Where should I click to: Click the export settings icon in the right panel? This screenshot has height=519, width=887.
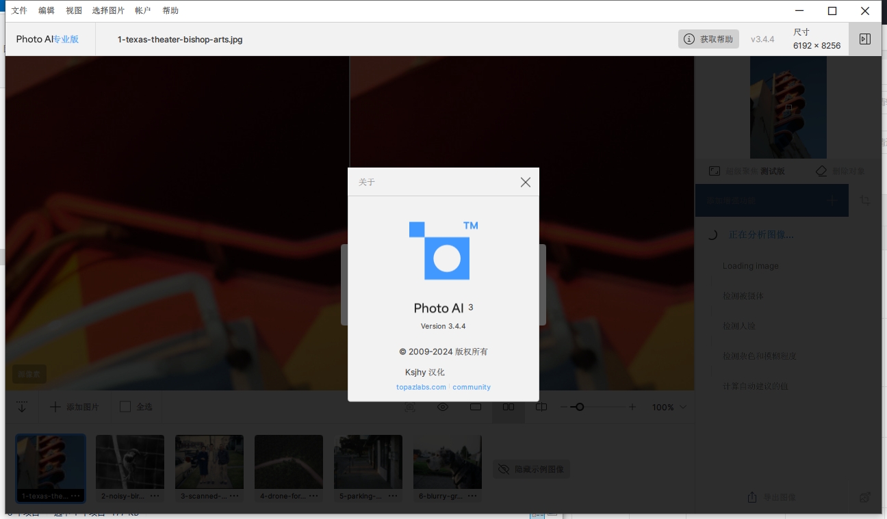click(x=865, y=497)
